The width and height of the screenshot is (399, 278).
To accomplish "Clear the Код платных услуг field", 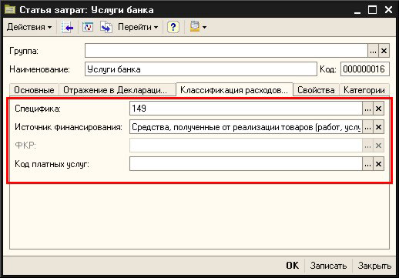I will click(x=378, y=164).
